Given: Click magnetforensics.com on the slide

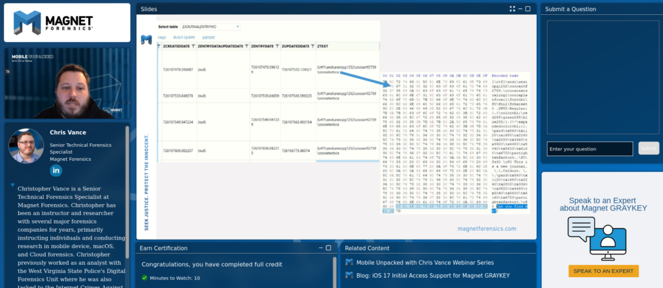Looking at the screenshot, I should pos(487,229).
